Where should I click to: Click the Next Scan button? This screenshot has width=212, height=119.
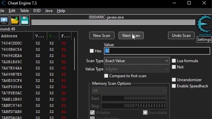(131, 36)
